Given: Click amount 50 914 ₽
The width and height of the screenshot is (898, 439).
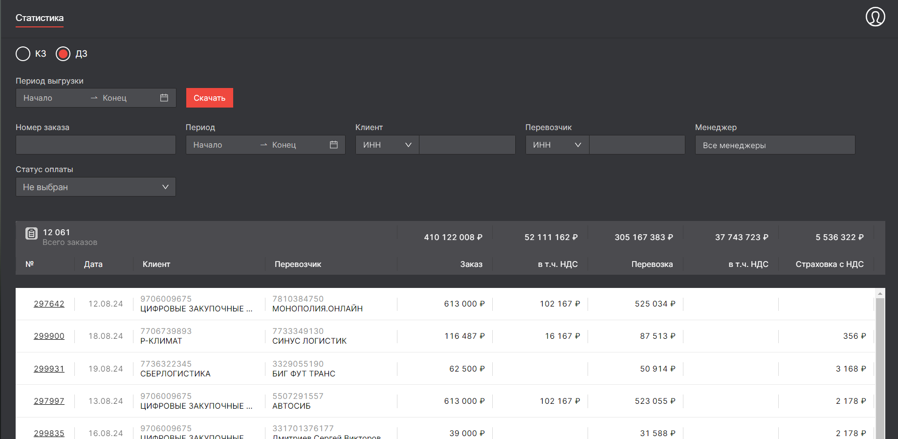Looking at the screenshot, I should pos(657,369).
